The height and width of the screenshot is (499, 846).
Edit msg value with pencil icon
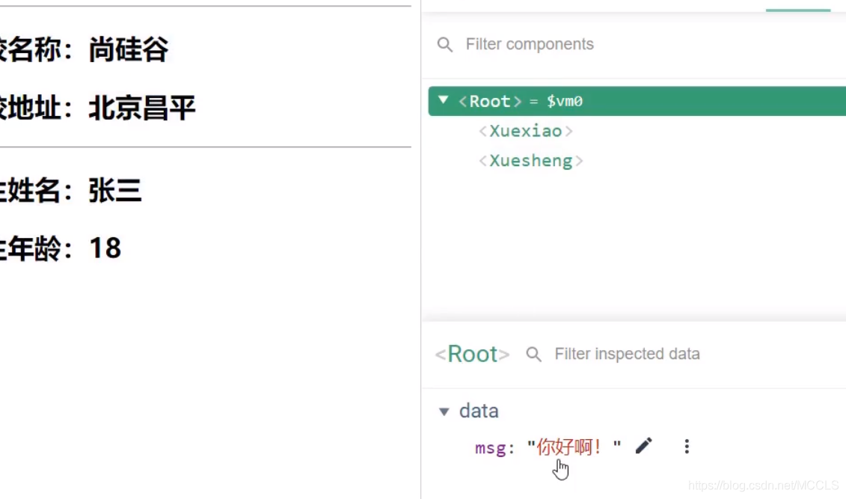click(x=643, y=447)
